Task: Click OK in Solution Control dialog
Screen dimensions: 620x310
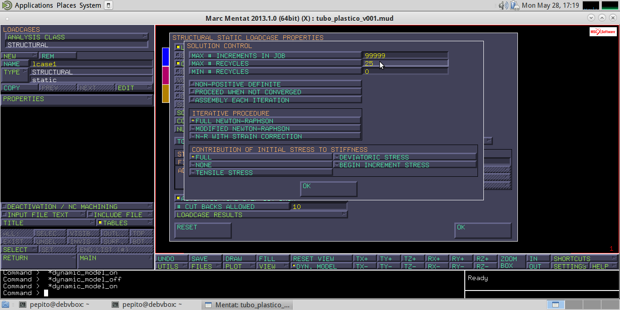Action: [x=329, y=189]
